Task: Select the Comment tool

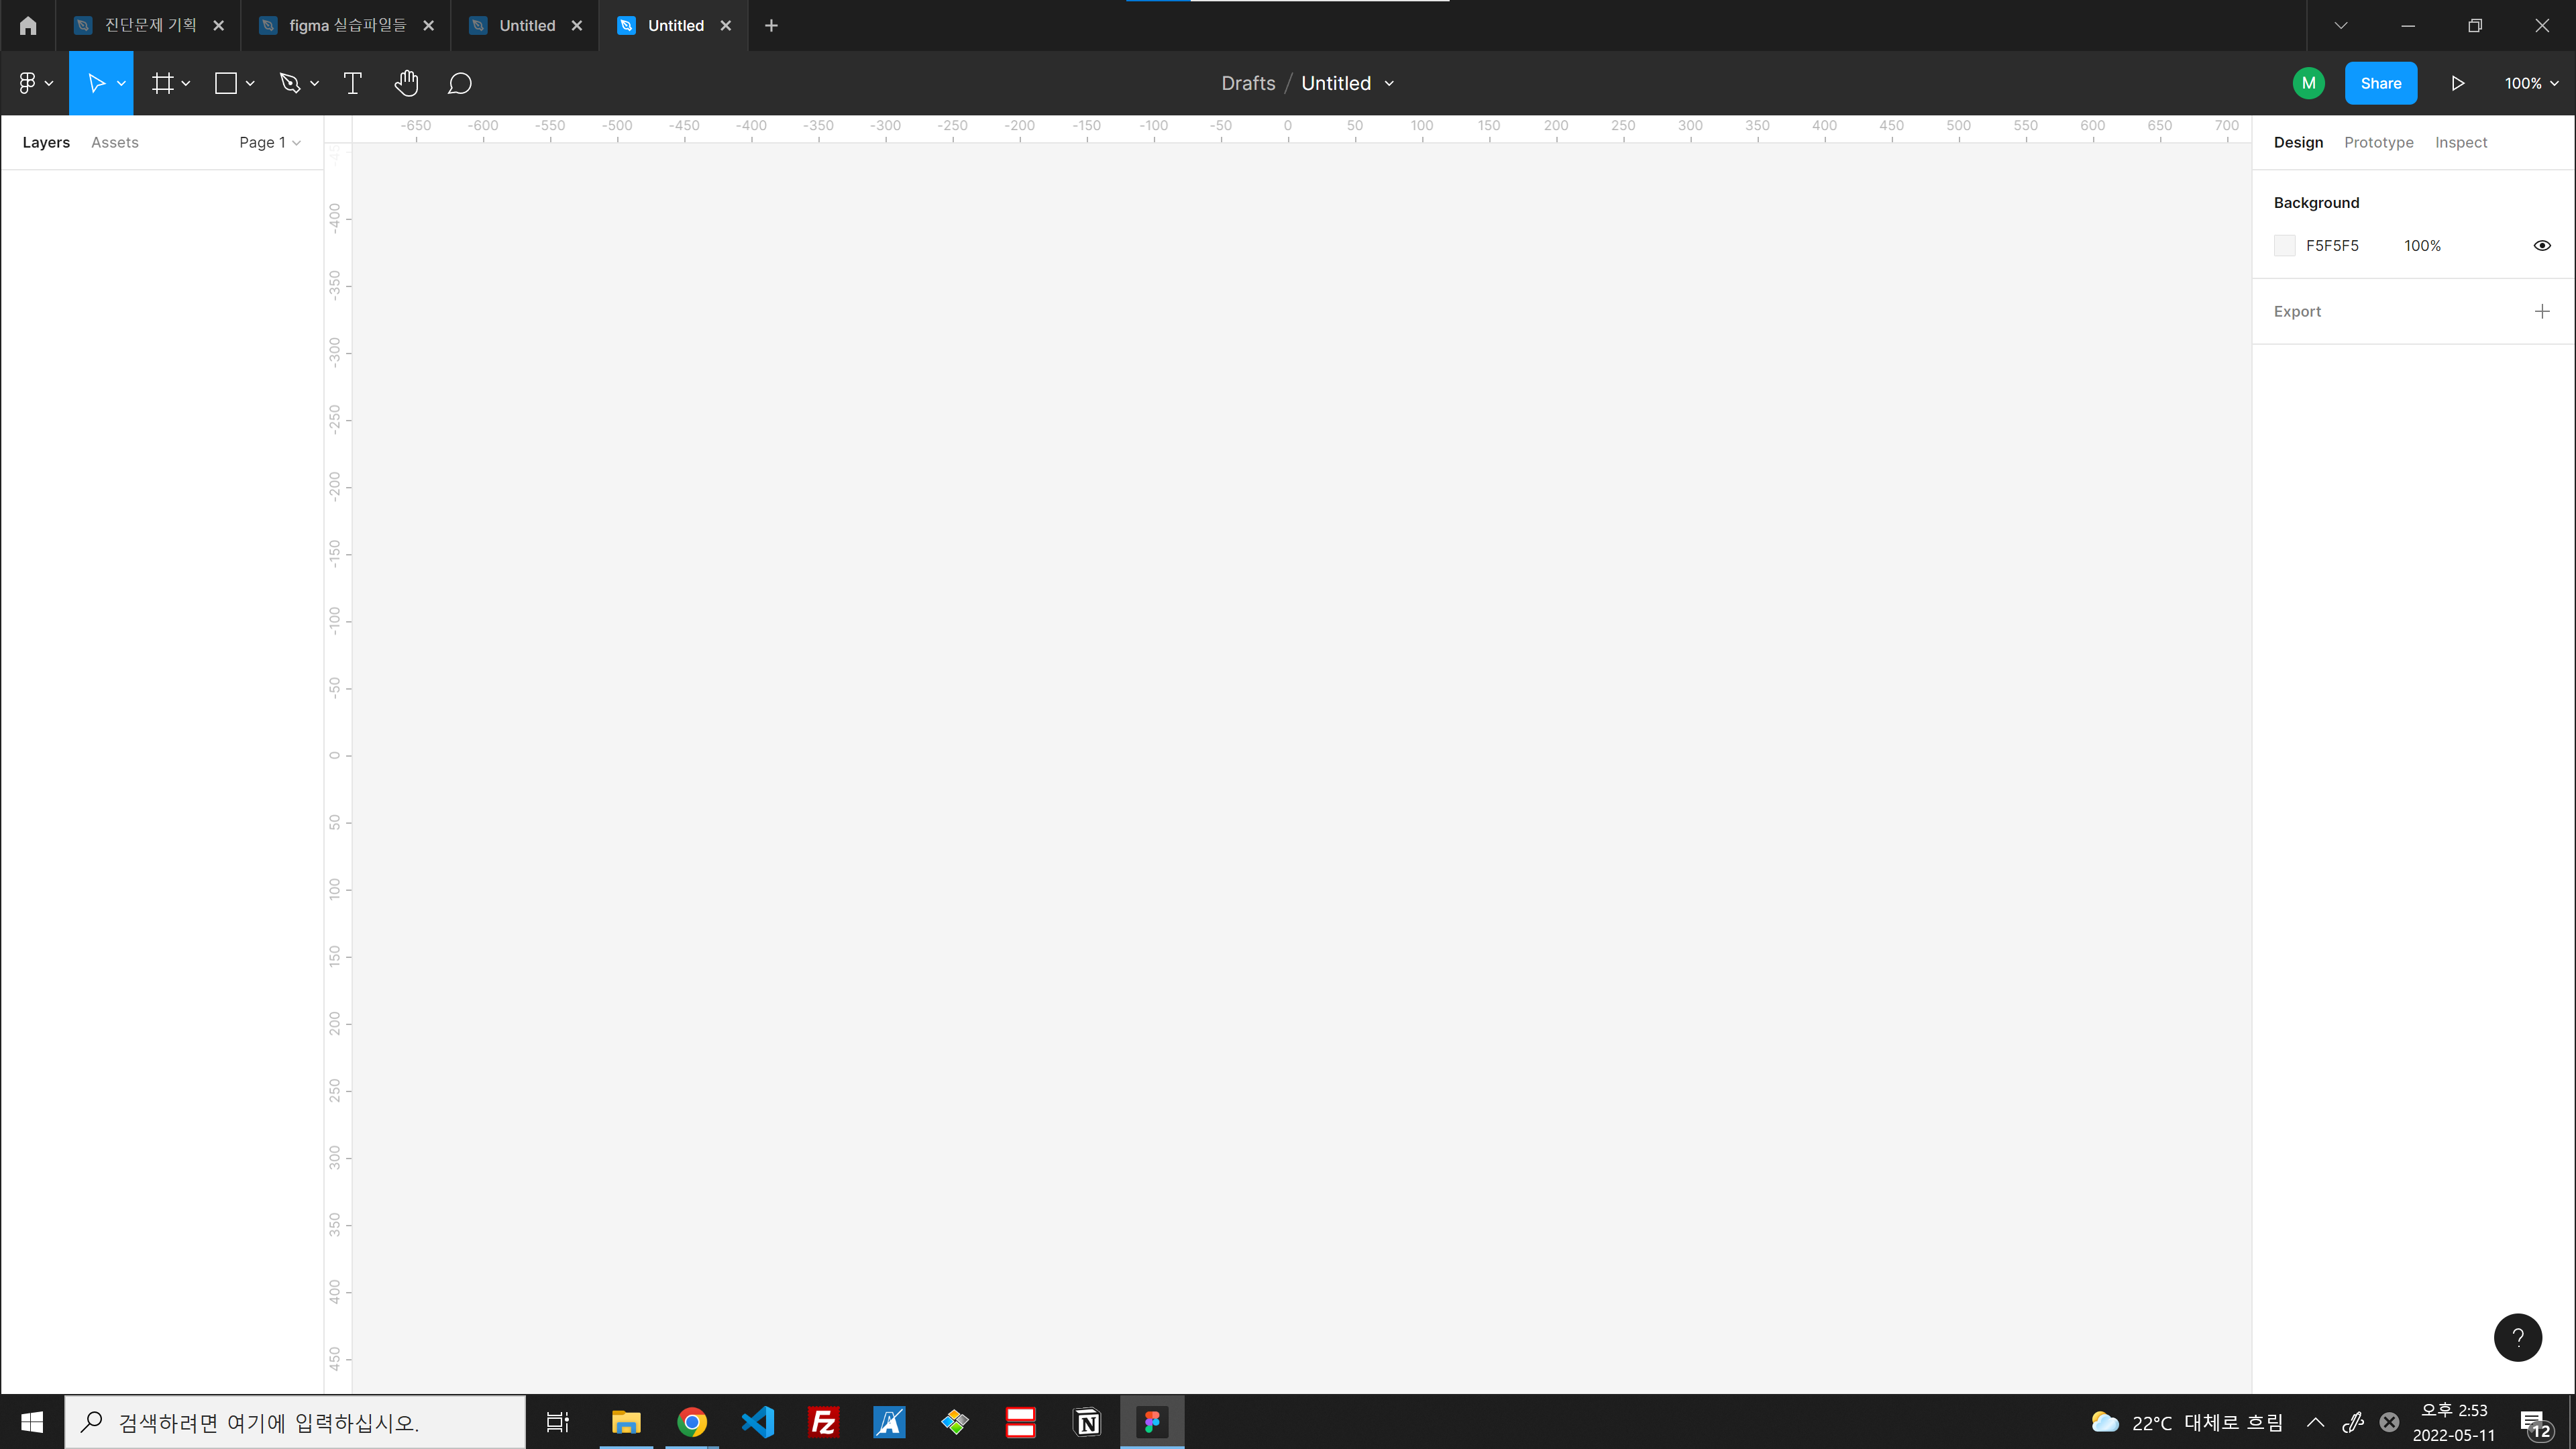Action: 459,83
